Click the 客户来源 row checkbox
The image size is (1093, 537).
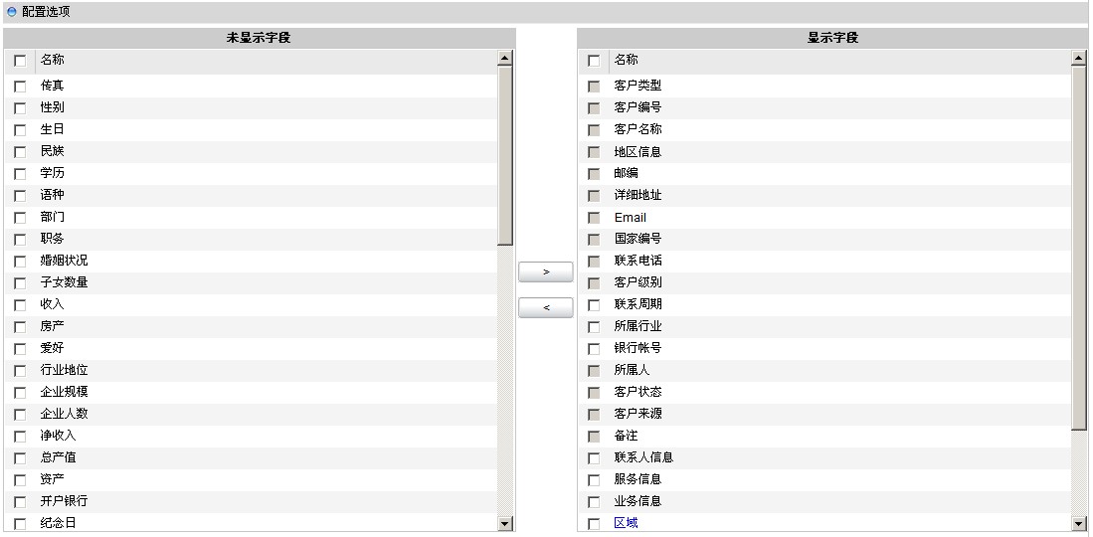593,415
